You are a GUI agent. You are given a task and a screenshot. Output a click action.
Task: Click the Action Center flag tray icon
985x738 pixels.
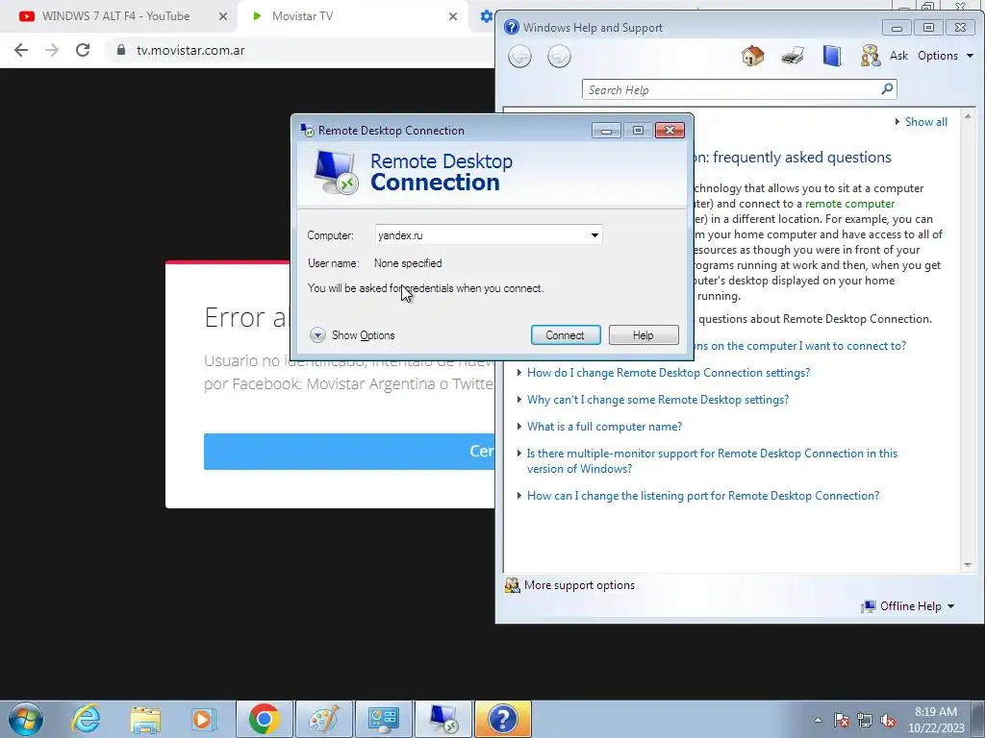click(x=842, y=720)
